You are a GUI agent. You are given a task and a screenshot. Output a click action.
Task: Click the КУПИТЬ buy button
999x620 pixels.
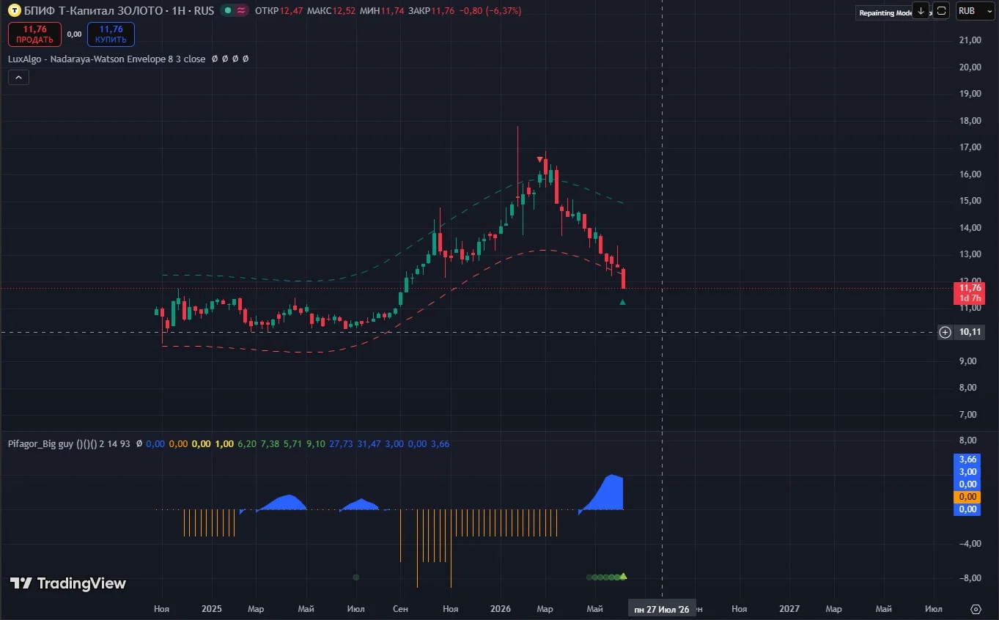point(111,34)
